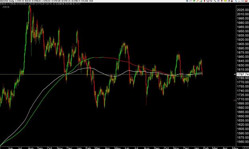Click the red X icon in toolbar

[246, 1]
